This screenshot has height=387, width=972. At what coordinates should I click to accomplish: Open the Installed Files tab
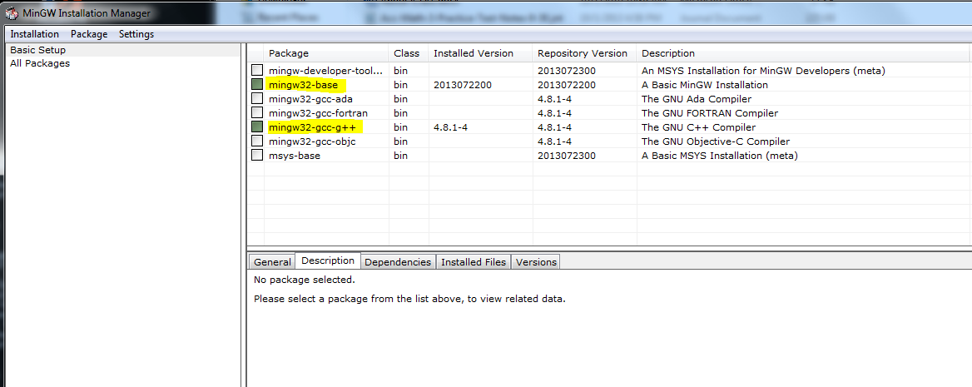click(x=473, y=262)
